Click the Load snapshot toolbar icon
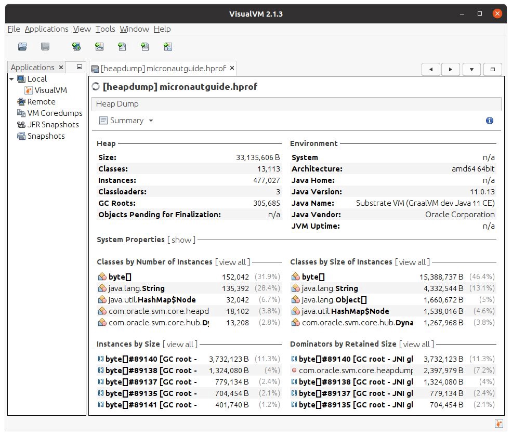512x436 pixels. (x=22, y=47)
